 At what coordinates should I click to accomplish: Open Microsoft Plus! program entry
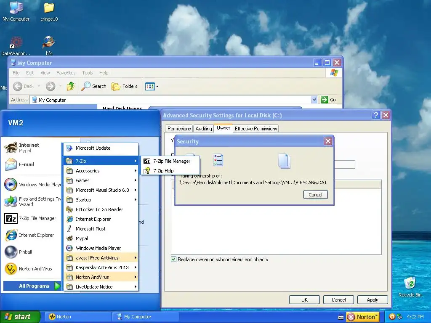[x=101, y=229]
